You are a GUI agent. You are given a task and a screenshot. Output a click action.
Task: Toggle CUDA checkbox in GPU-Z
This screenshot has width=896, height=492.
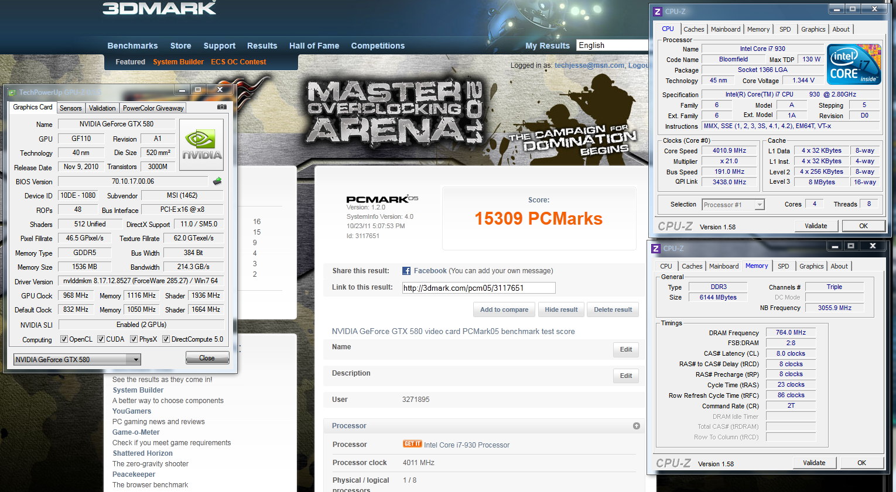point(101,339)
